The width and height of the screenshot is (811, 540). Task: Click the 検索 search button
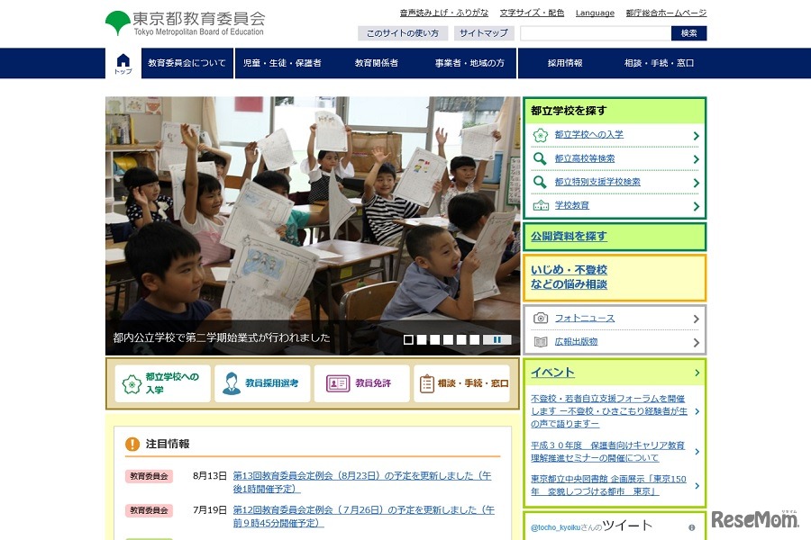point(688,32)
